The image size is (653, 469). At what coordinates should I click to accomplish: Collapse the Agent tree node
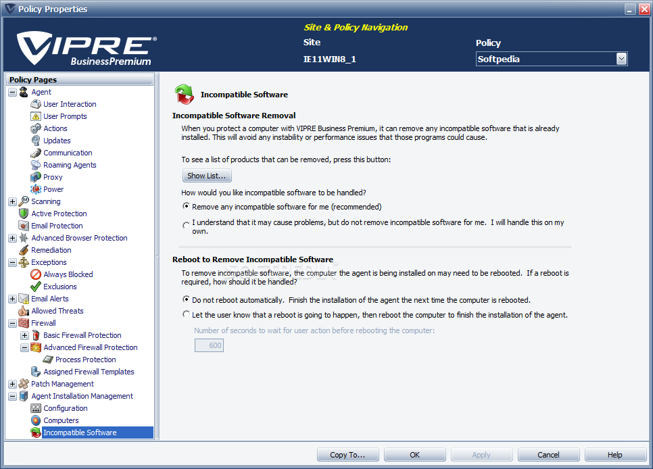[x=12, y=92]
